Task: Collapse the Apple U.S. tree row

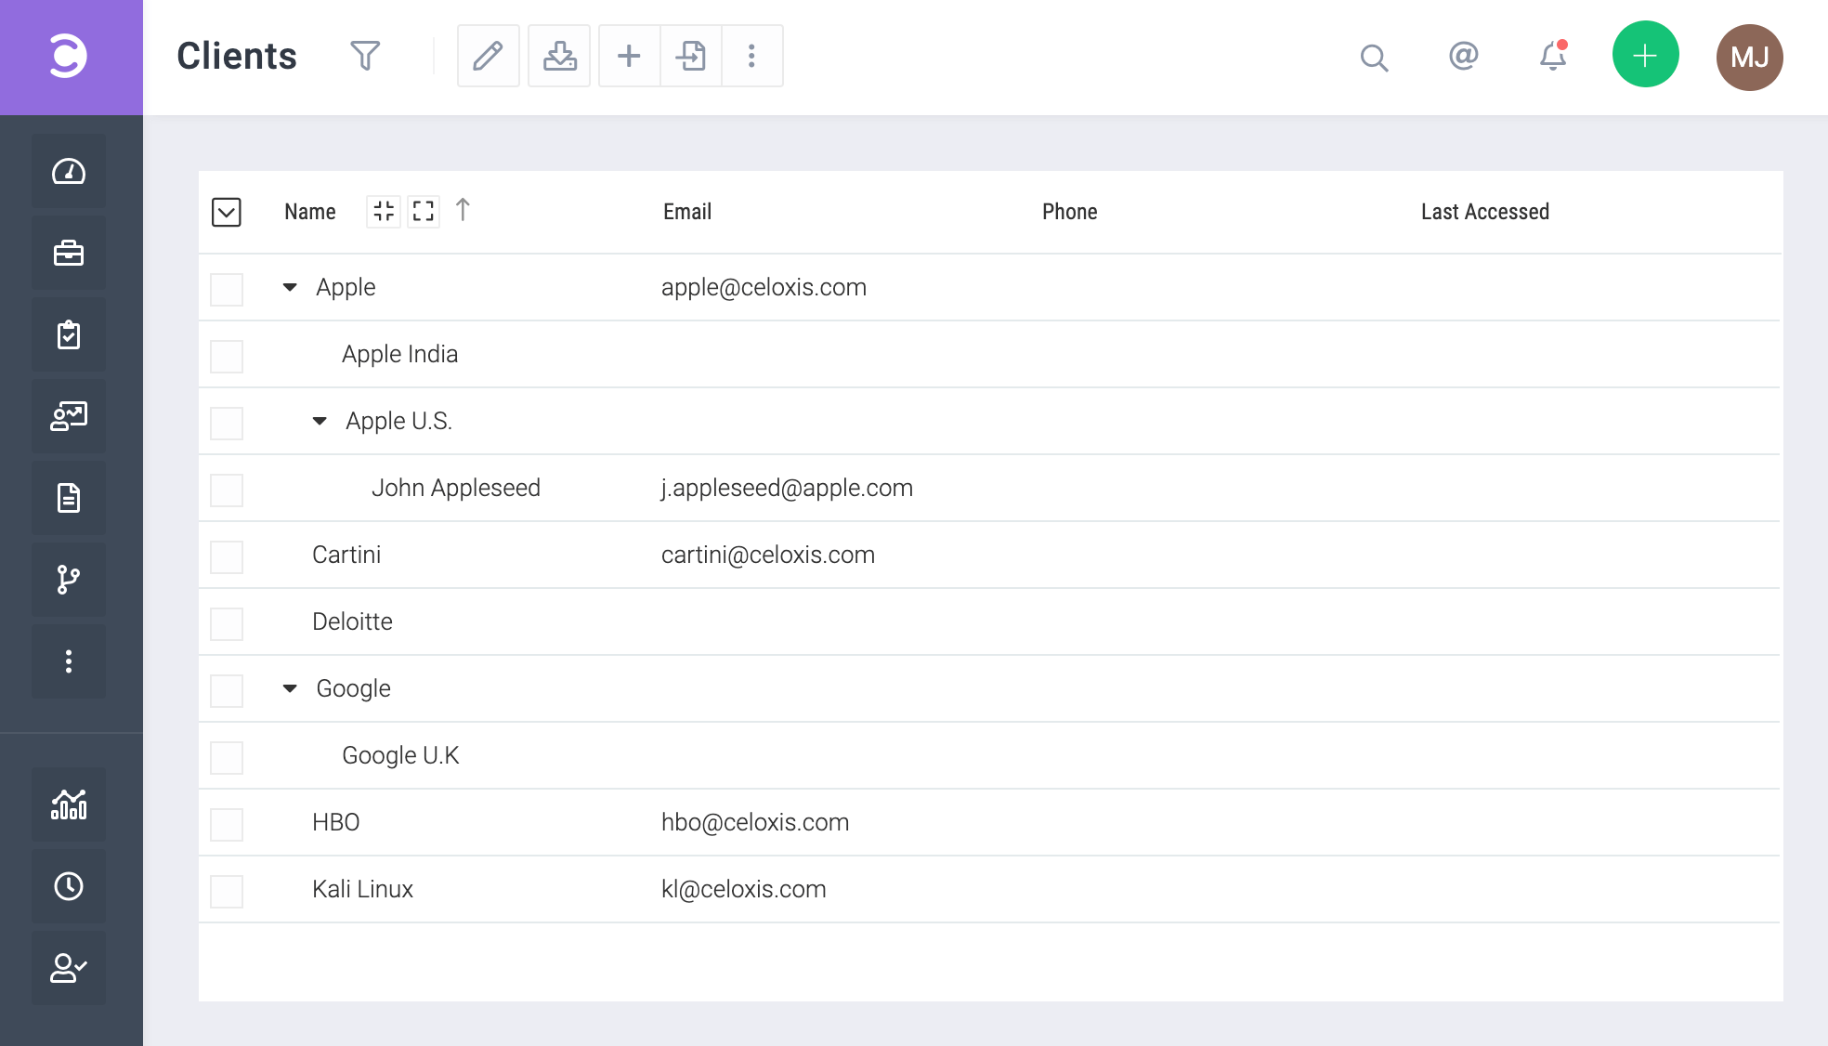Action: (320, 421)
